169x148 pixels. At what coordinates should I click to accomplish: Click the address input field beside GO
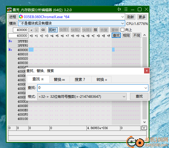21,30
